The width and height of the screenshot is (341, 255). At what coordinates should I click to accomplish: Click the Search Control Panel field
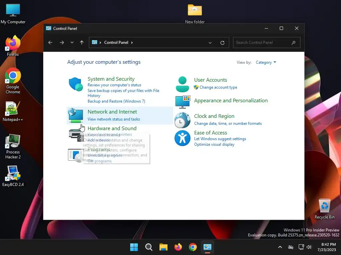tap(266, 42)
